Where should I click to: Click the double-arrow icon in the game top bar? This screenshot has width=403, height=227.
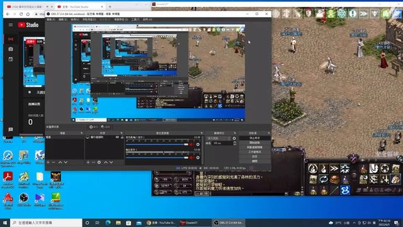(x=363, y=13)
